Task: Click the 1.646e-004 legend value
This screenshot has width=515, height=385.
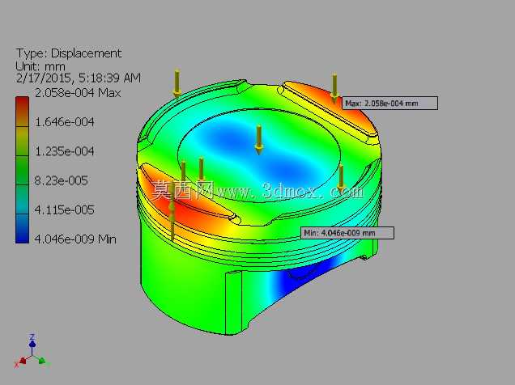Action: tap(65, 122)
